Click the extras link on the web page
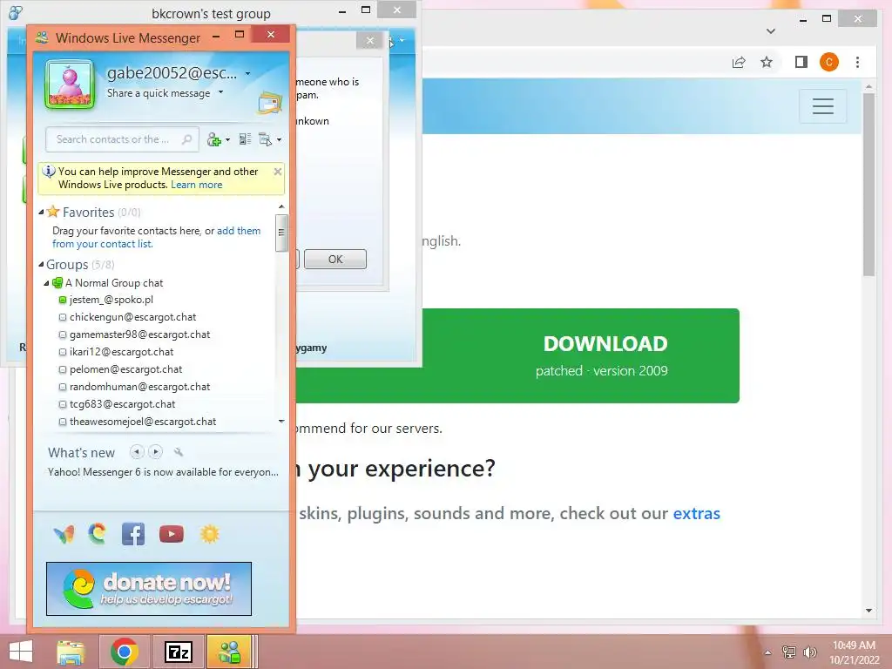The width and height of the screenshot is (892, 669). coord(696,513)
